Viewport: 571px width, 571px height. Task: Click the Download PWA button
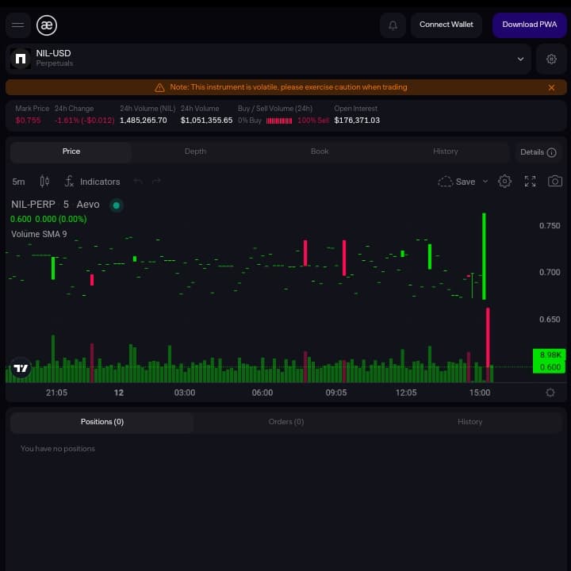(x=529, y=25)
